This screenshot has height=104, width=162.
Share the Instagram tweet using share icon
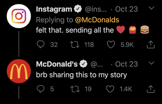click(x=151, y=45)
